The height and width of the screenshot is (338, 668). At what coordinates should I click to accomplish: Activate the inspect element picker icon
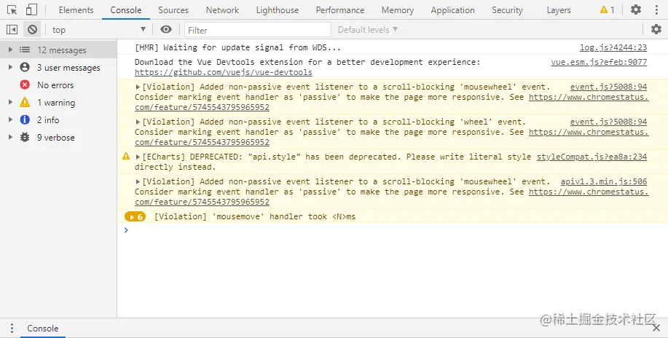pyautogui.click(x=12, y=9)
